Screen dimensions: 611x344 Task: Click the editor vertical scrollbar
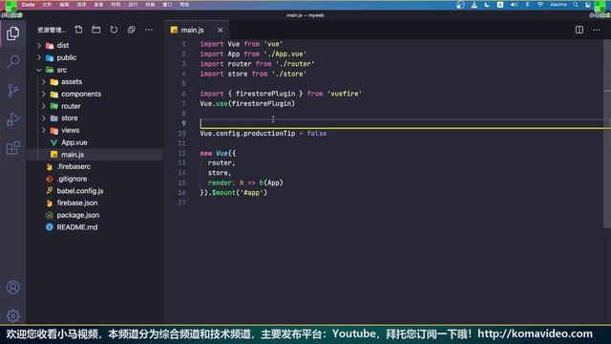tap(607, 134)
